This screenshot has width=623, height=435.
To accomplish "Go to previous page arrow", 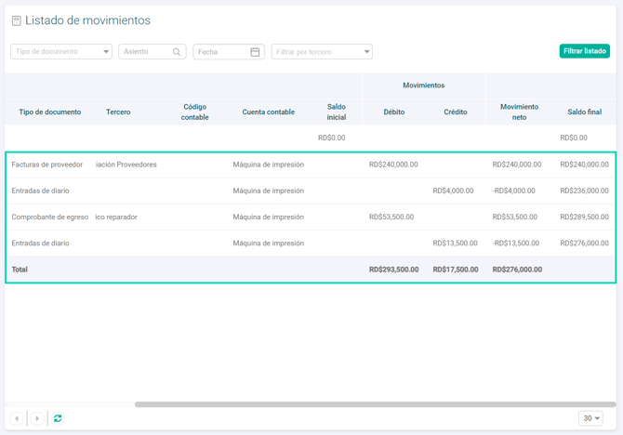I will pos(17,418).
